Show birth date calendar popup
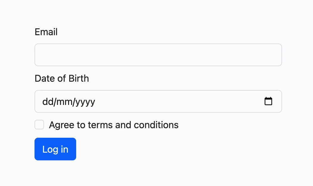The image size is (313, 186). click(268, 101)
